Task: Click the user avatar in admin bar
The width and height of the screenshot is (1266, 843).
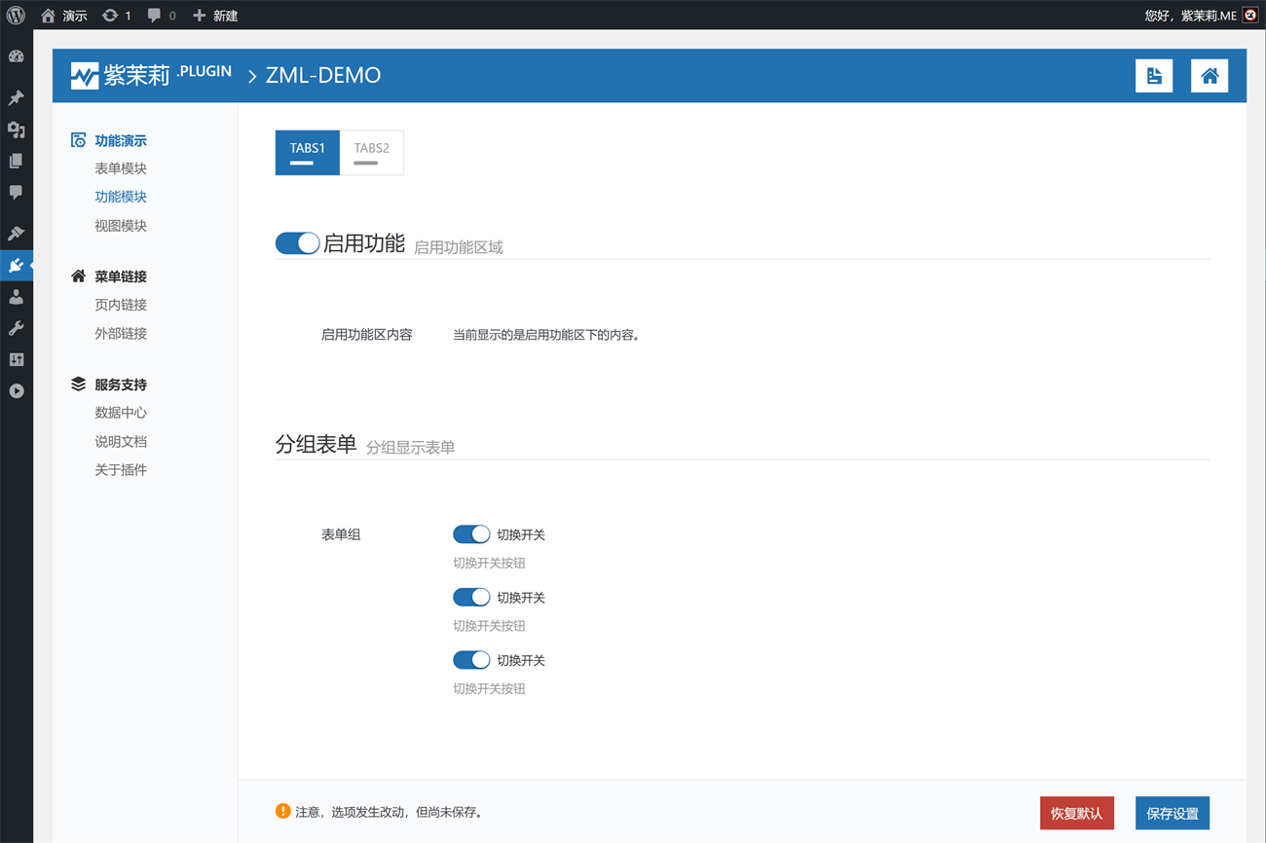Action: (x=1250, y=16)
